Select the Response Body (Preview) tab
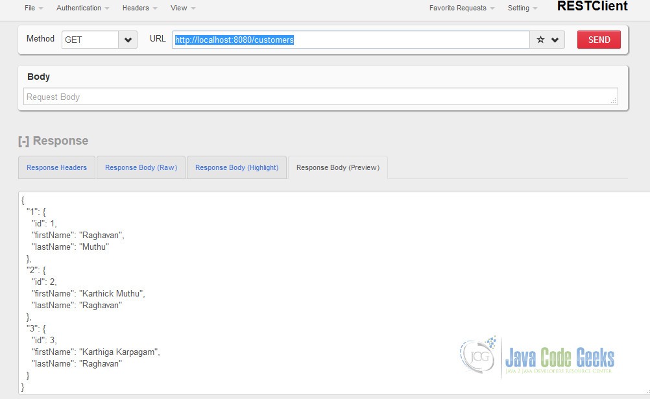Image resolution: width=650 pixels, height=399 pixels. point(338,167)
